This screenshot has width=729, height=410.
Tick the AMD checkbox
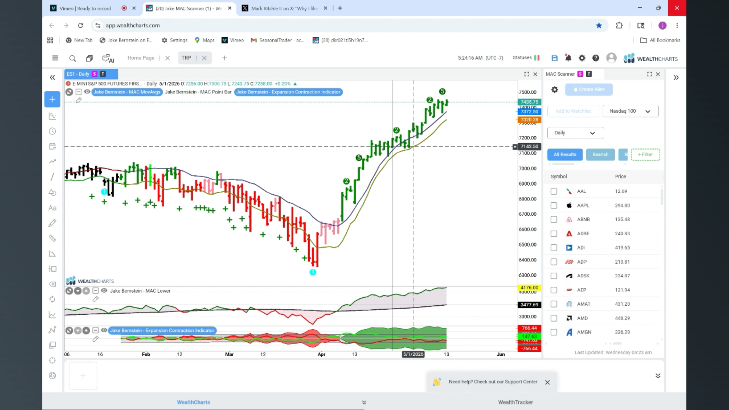tap(554, 318)
